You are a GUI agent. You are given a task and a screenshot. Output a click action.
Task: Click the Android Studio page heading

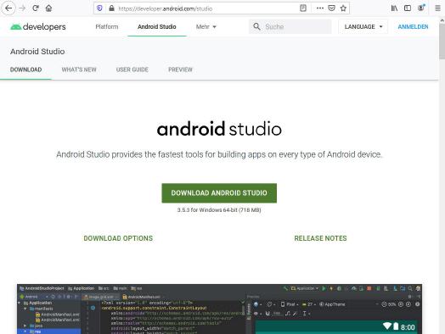point(37,52)
